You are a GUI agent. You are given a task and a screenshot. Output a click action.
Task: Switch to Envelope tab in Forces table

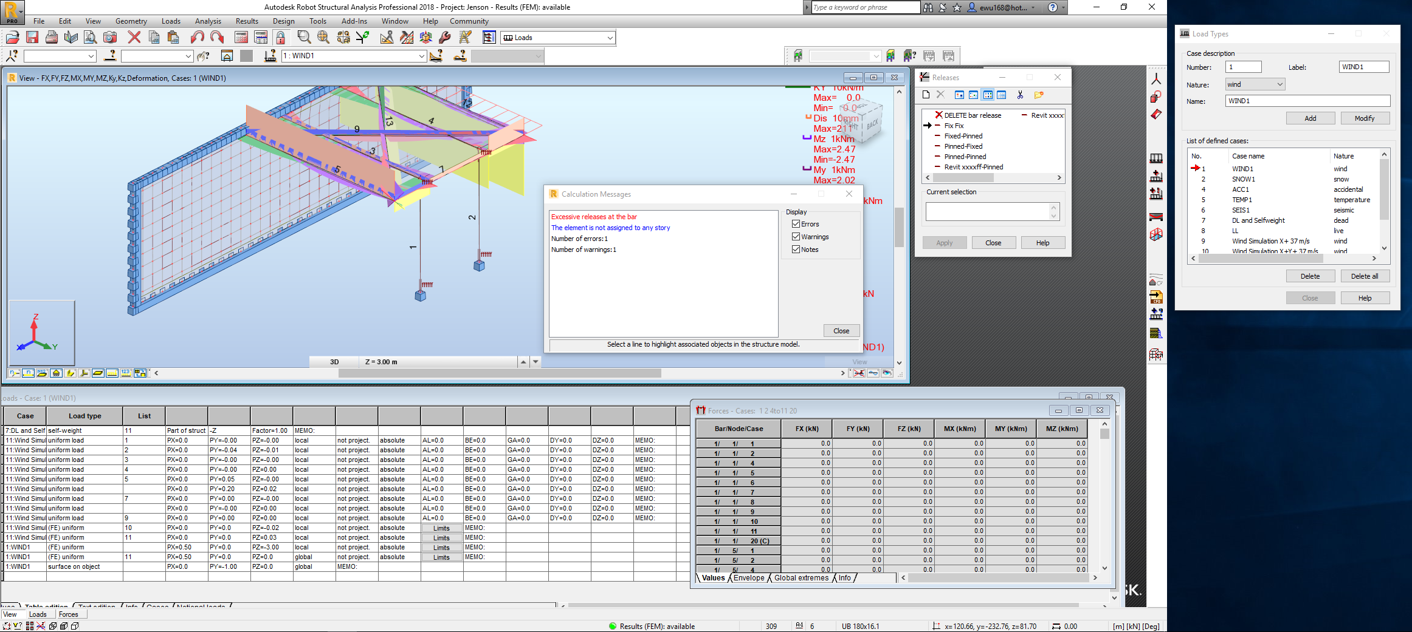(x=749, y=578)
